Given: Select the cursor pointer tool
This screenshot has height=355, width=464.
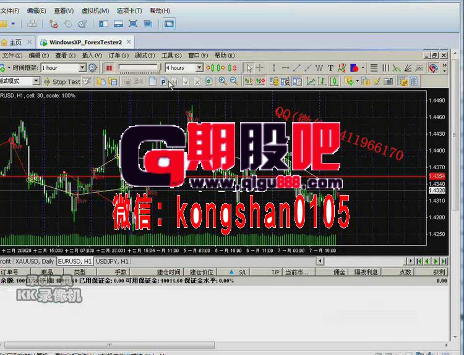Looking at the screenshot, I should (x=249, y=69).
